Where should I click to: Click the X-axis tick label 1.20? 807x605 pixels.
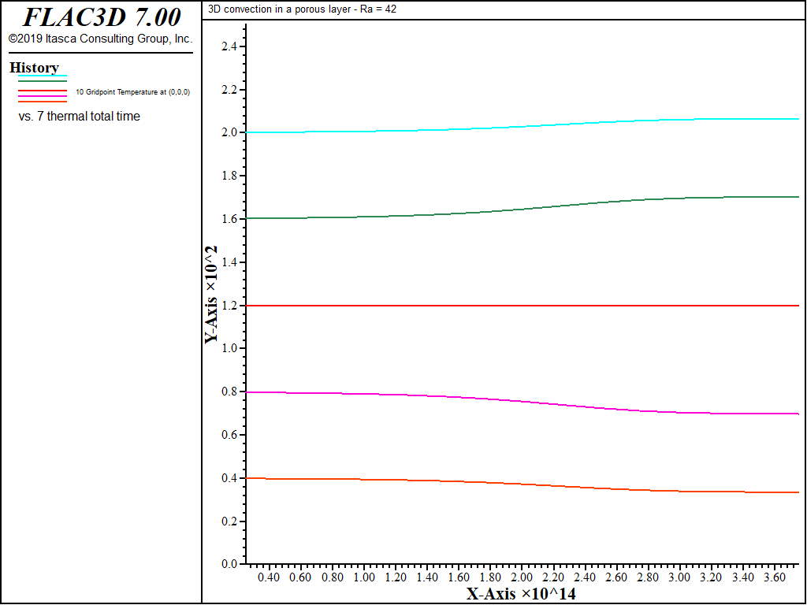396,577
